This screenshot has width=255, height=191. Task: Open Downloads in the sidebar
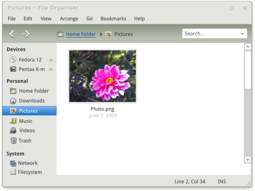(32, 101)
